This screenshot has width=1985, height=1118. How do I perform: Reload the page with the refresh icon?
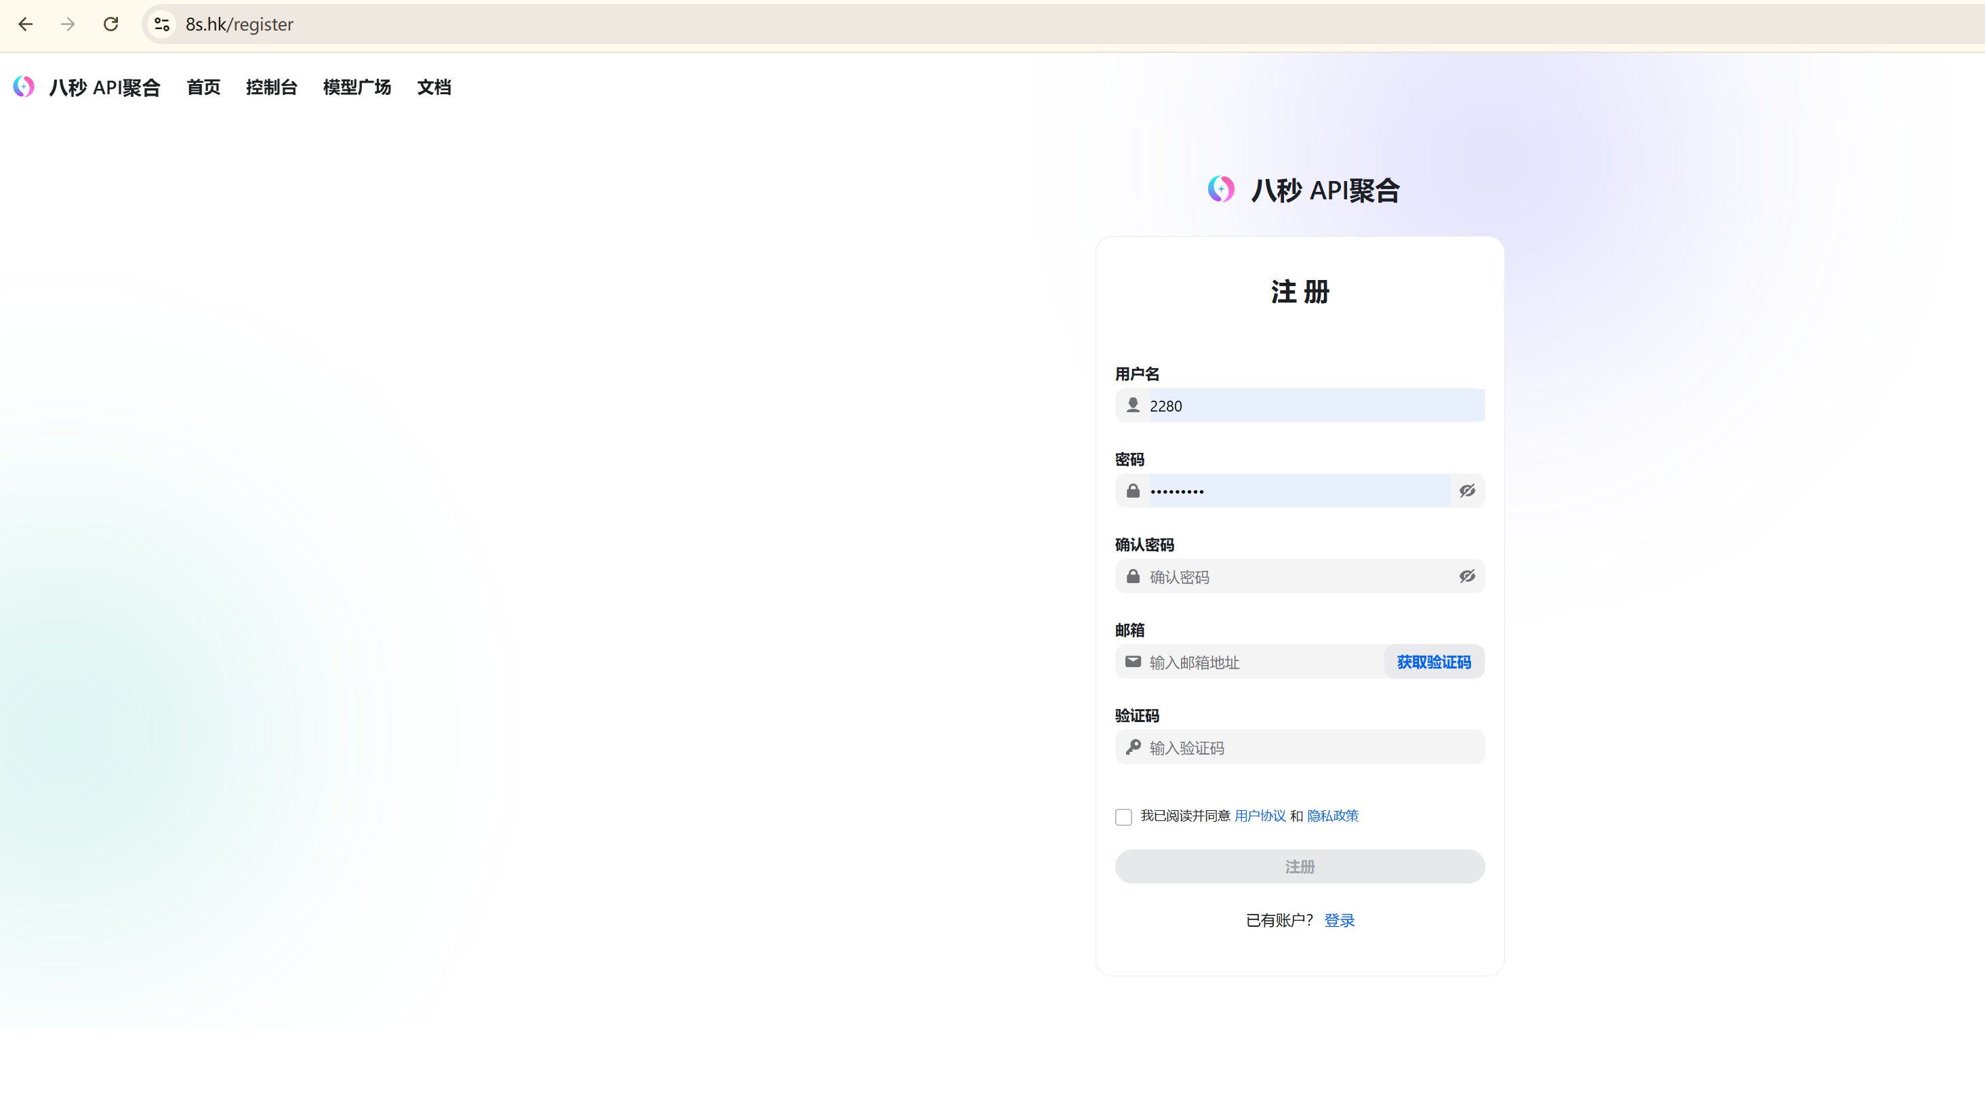coord(111,24)
